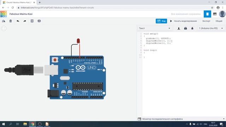Screen dimensions: 226x127
Task: Redo the last action
Action: tap(25, 21)
